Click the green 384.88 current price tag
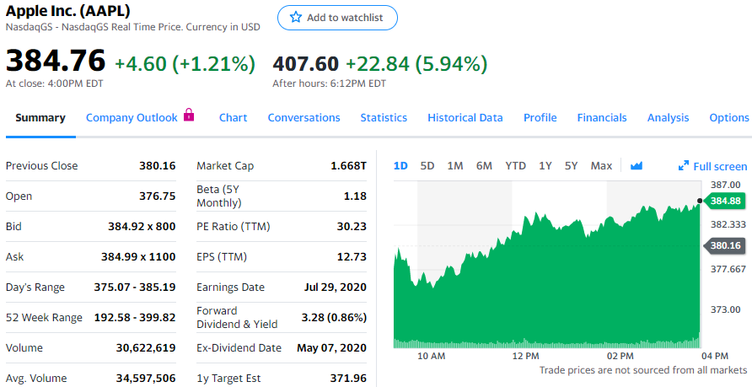Viewport: 752px width, 387px height. [724, 201]
